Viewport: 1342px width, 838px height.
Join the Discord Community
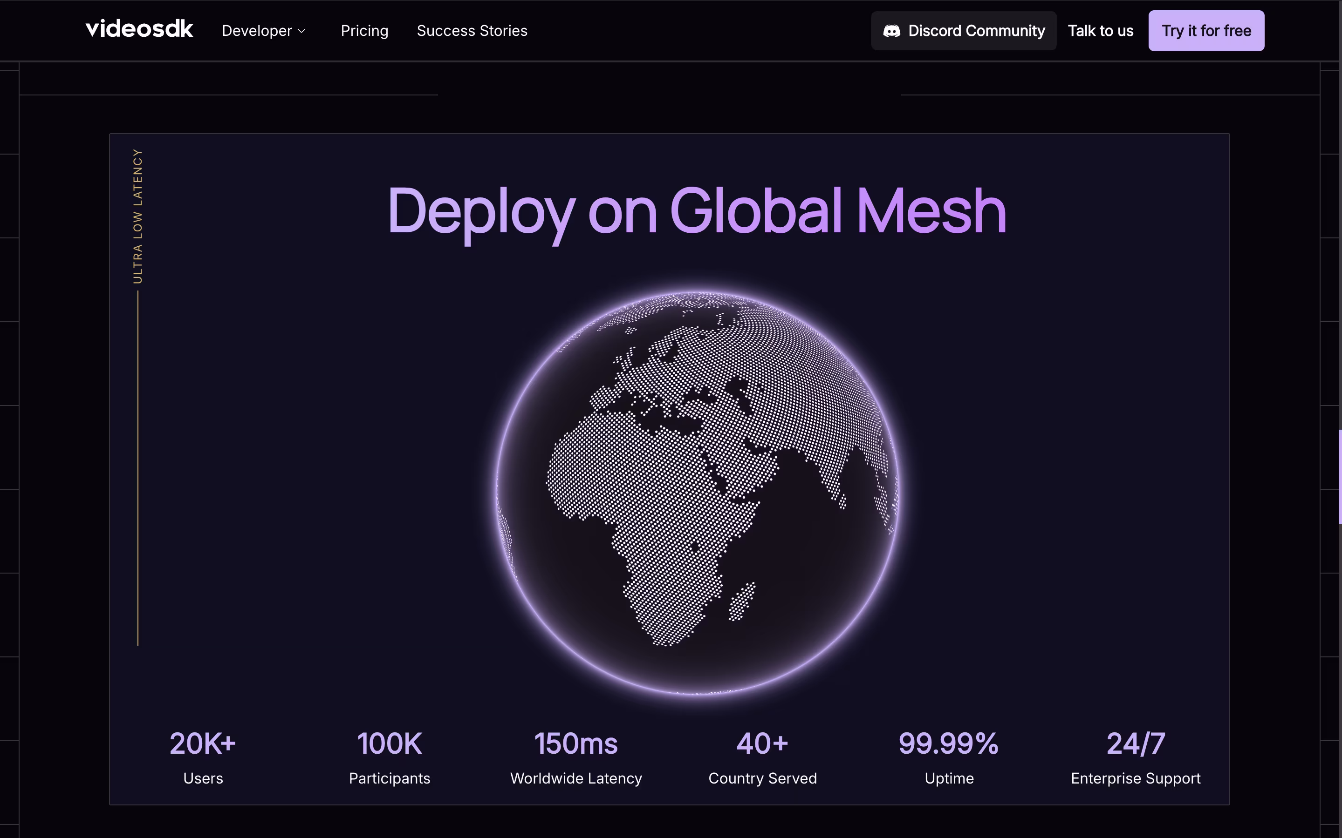[x=975, y=31]
